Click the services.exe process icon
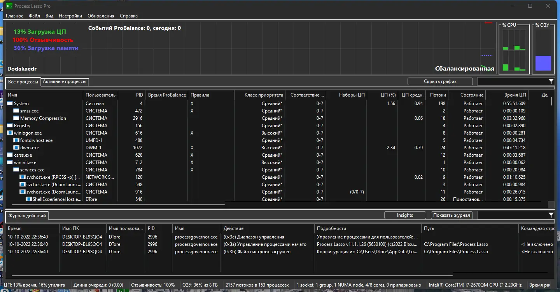 (16, 170)
